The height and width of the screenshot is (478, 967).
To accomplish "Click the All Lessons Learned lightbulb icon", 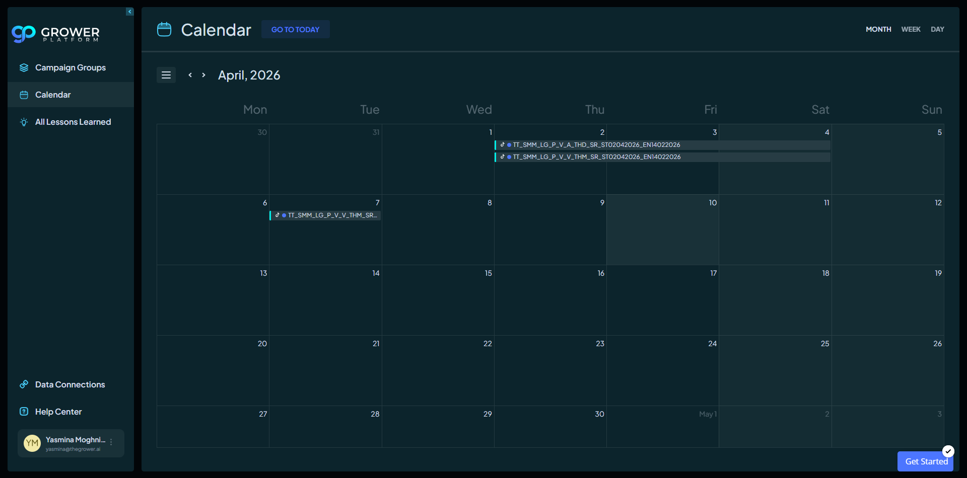I will point(24,122).
